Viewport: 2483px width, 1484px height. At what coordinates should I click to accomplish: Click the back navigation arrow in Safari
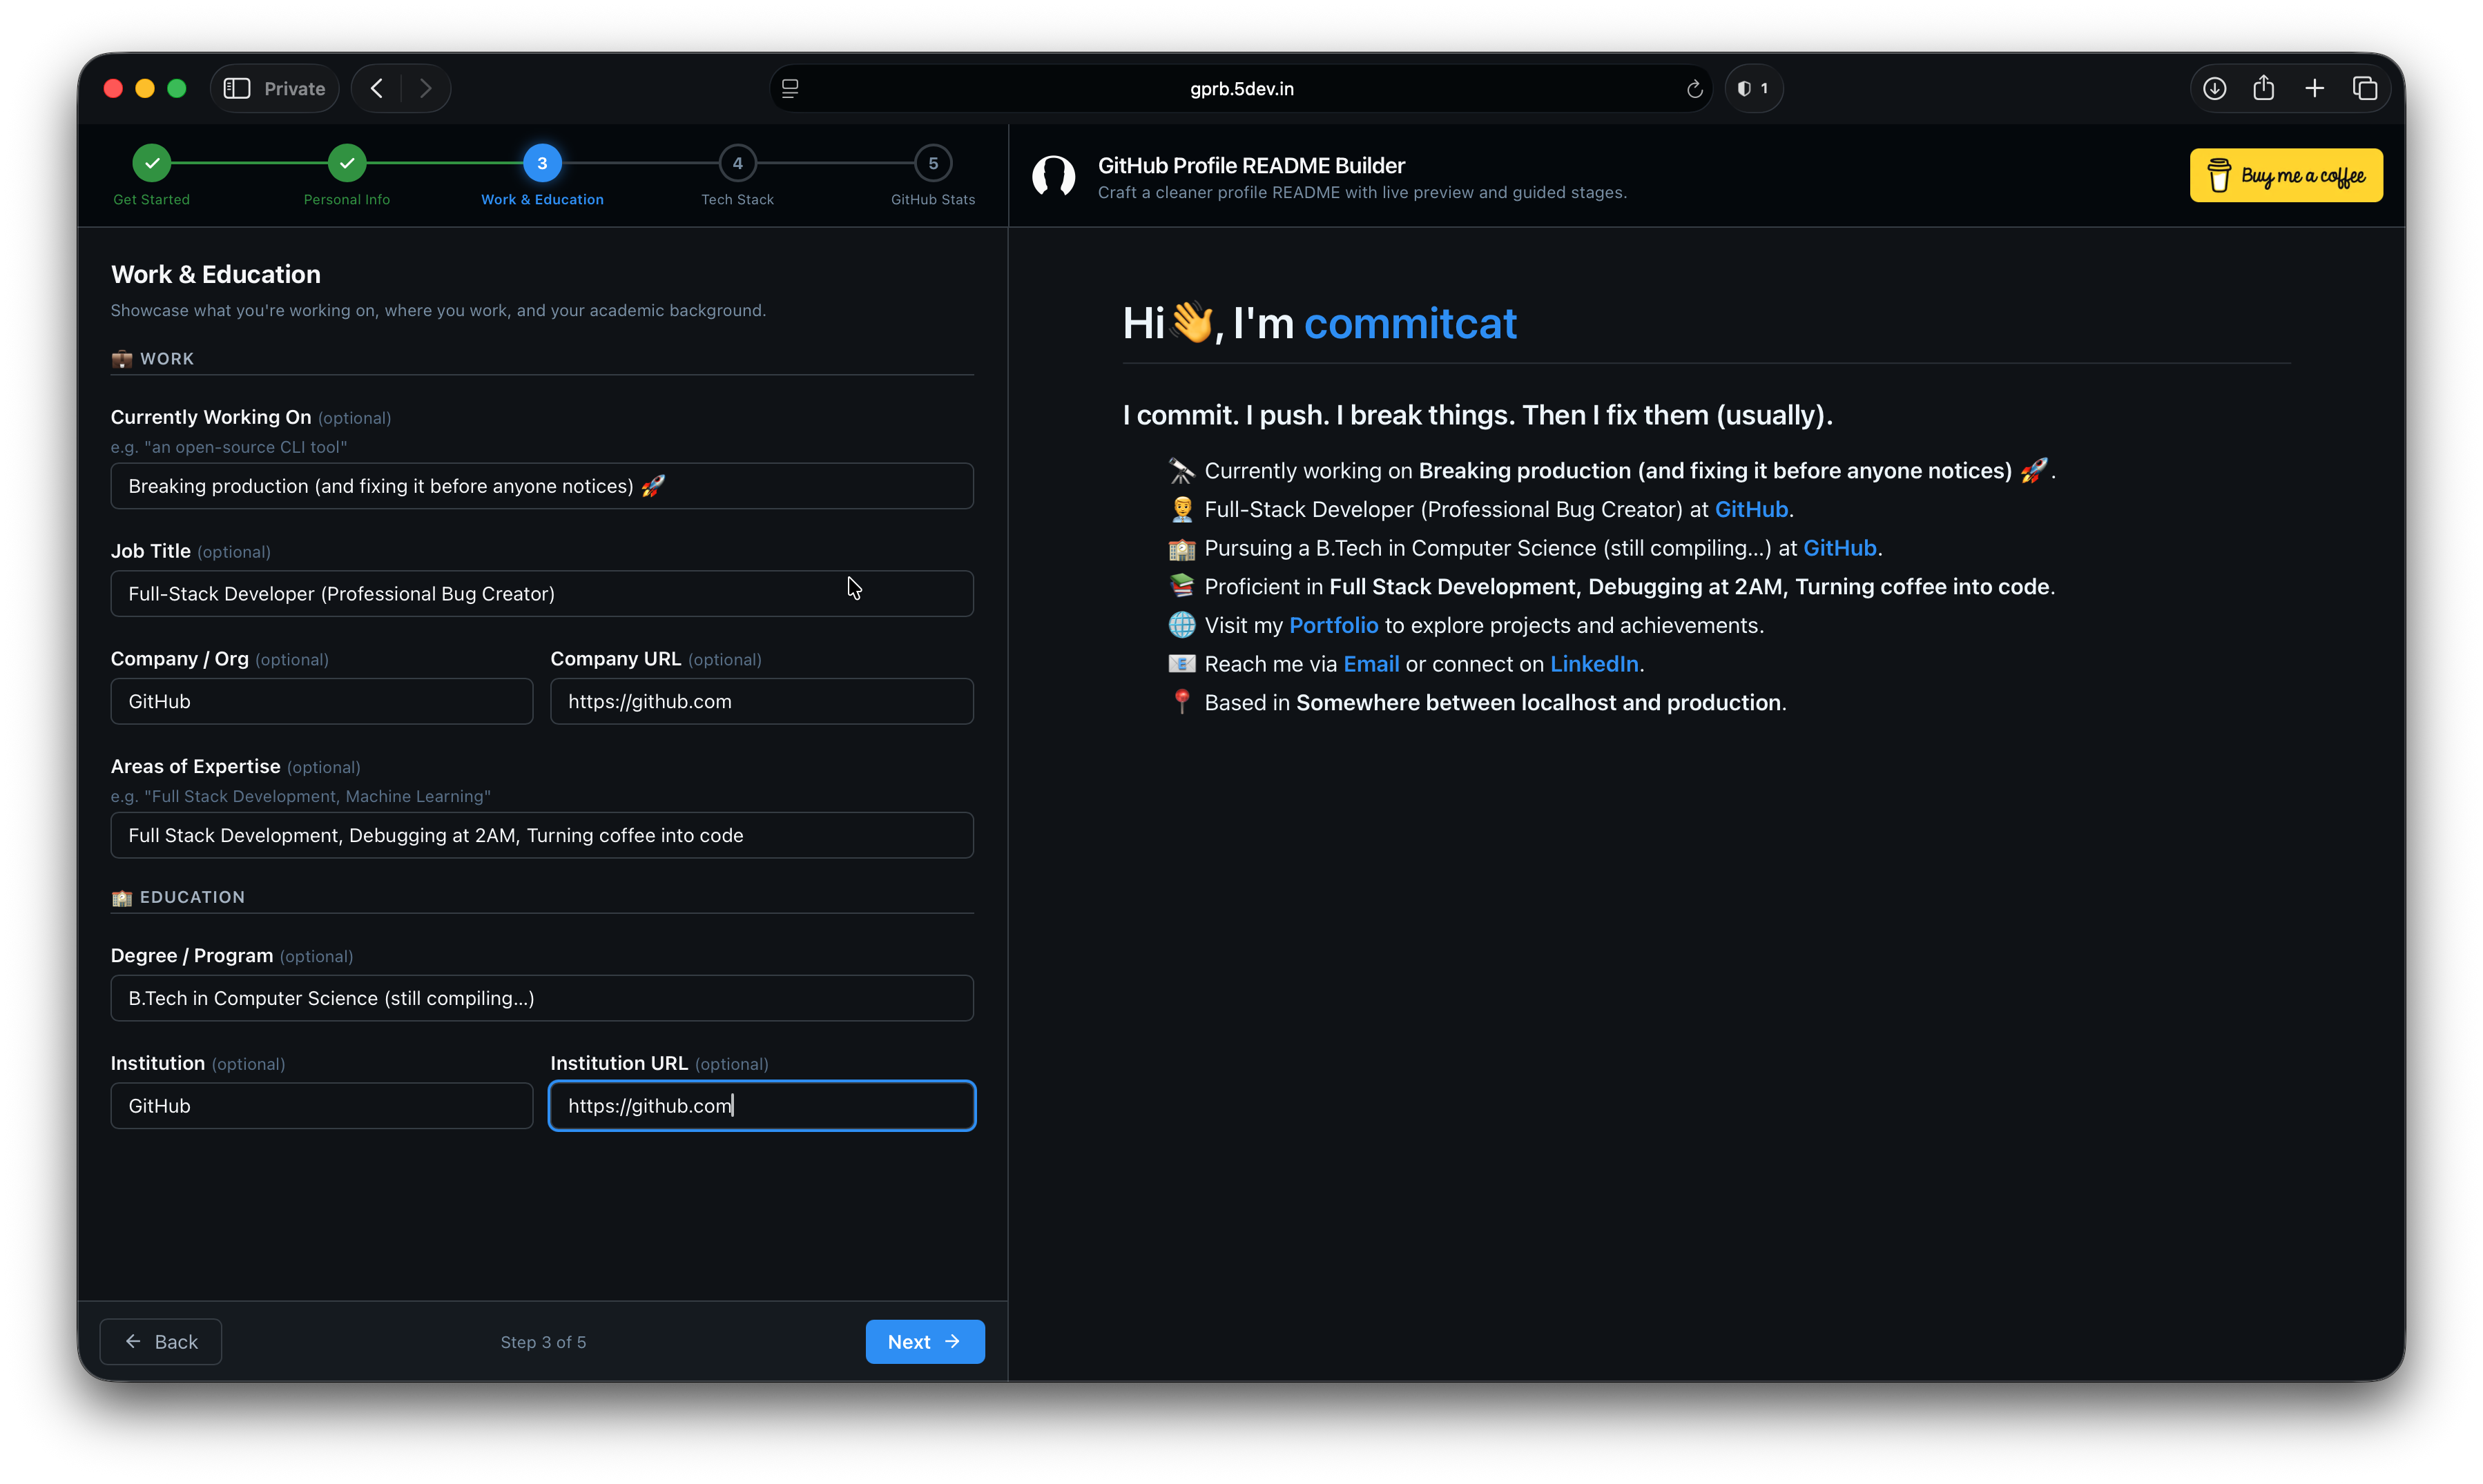click(x=375, y=88)
